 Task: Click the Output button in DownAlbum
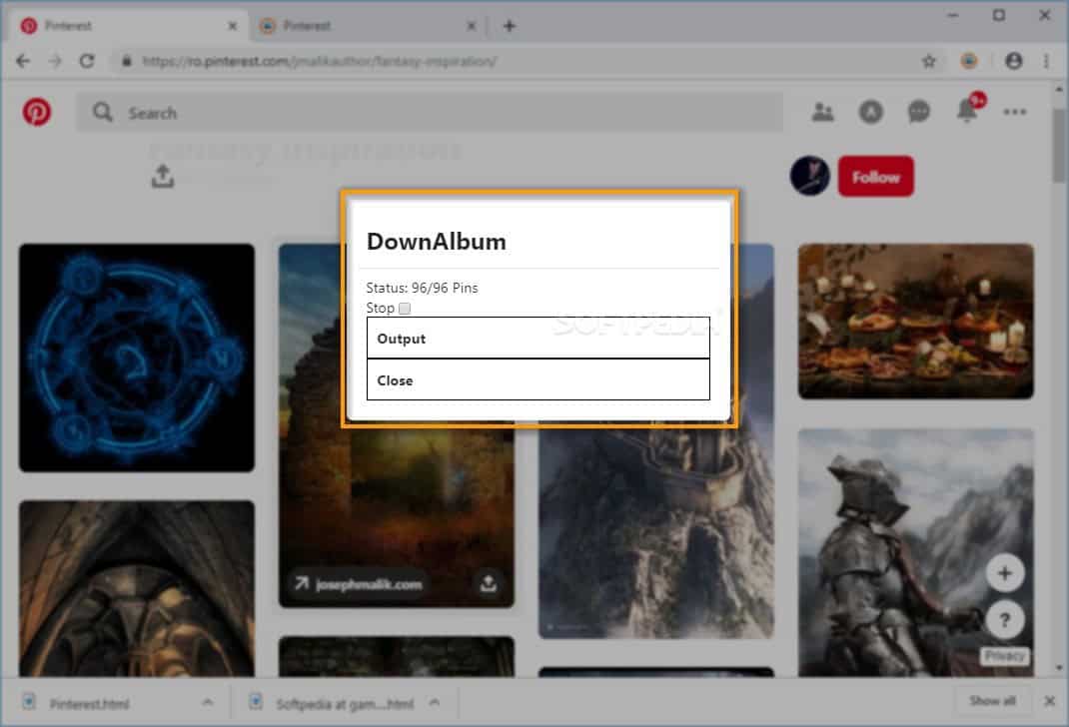538,339
